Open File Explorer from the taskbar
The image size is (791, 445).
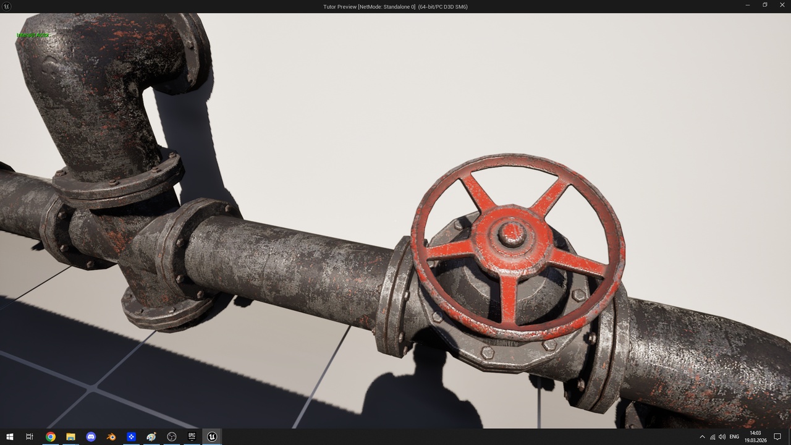pyautogui.click(x=70, y=436)
